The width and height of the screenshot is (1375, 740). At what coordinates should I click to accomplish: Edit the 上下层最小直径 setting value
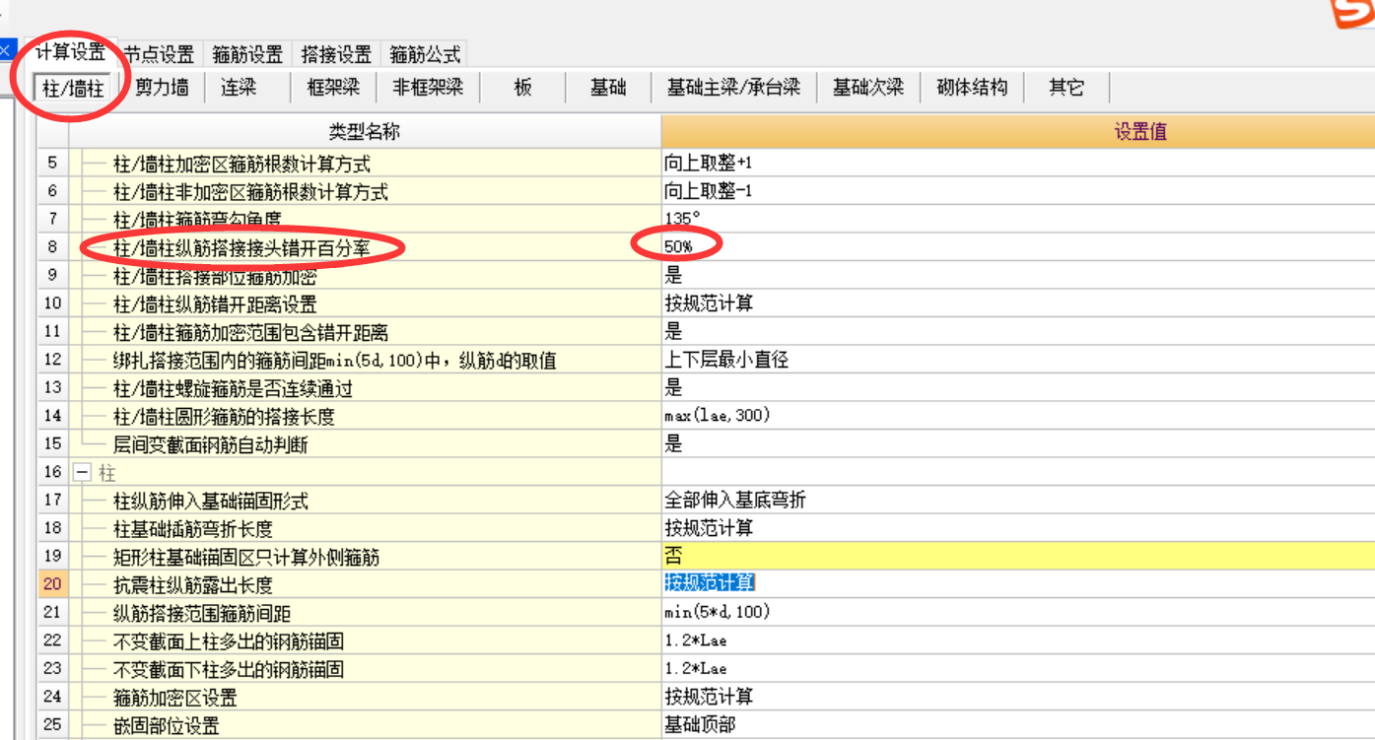pos(1018,360)
